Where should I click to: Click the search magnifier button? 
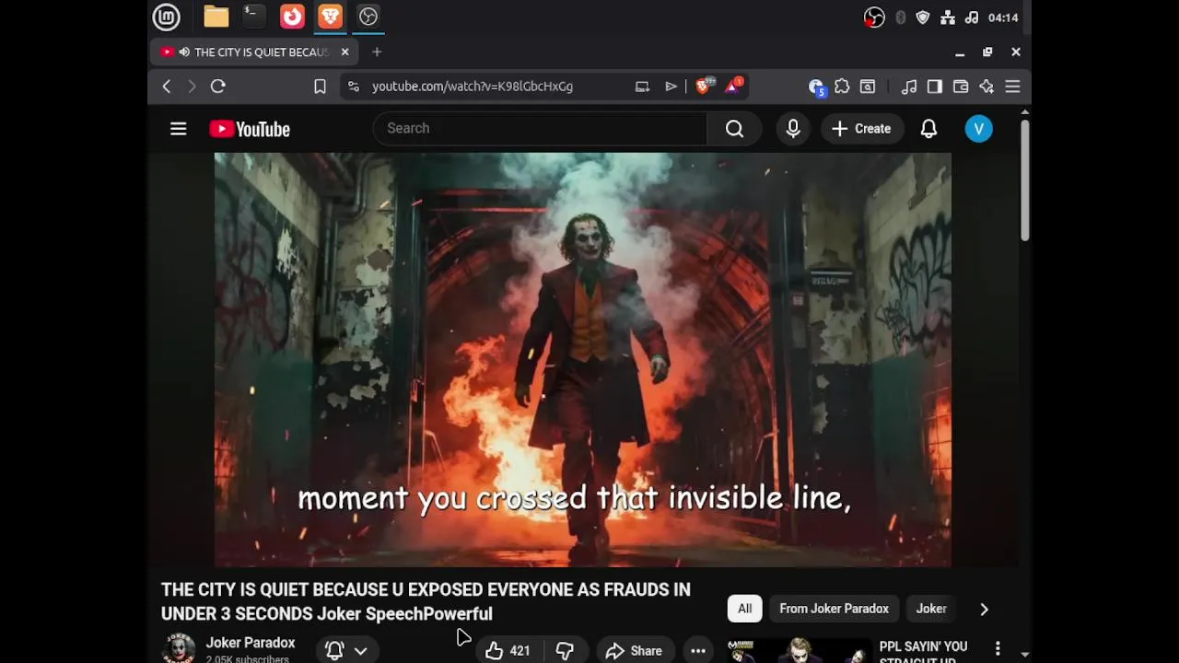point(734,129)
